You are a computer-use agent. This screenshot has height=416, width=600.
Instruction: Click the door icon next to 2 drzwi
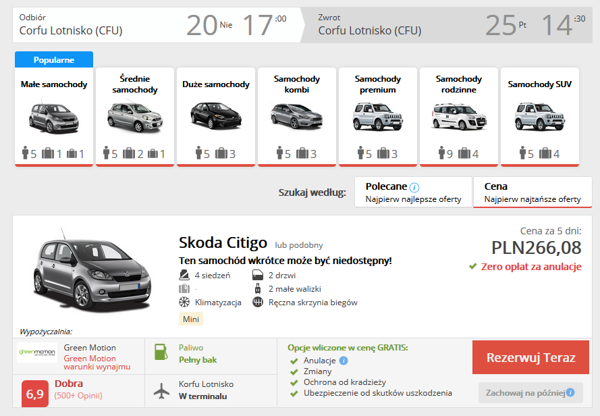(x=258, y=275)
